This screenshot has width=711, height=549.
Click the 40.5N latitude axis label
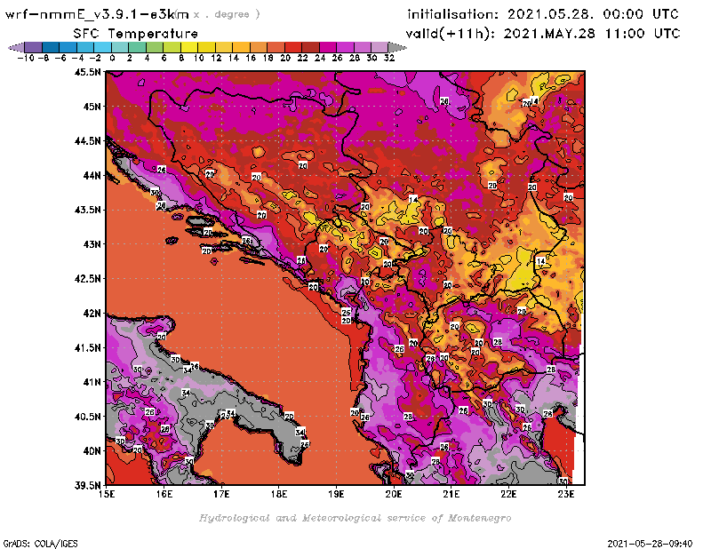pos(87,417)
